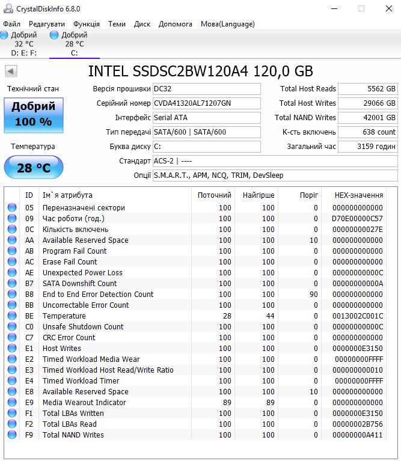The height and width of the screenshot is (461, 401).
Task: Click status circle for SATA Downshift Count
Action: pyautogui.click(x=12, y=283)
